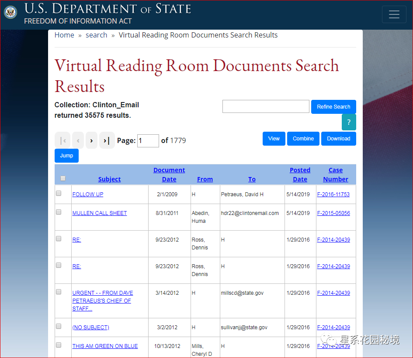Image resolution: width=413 pixels, height=358 pixels.
Task: Go to the previous results page
Action: pyautogui.click(x=78, y=140)
